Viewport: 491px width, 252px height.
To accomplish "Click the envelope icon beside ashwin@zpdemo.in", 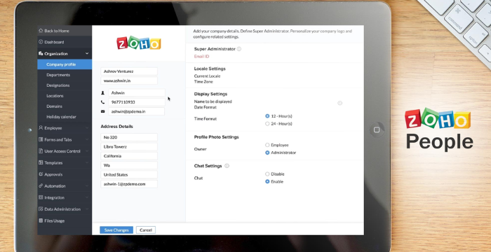I will [x=102, y=111].
